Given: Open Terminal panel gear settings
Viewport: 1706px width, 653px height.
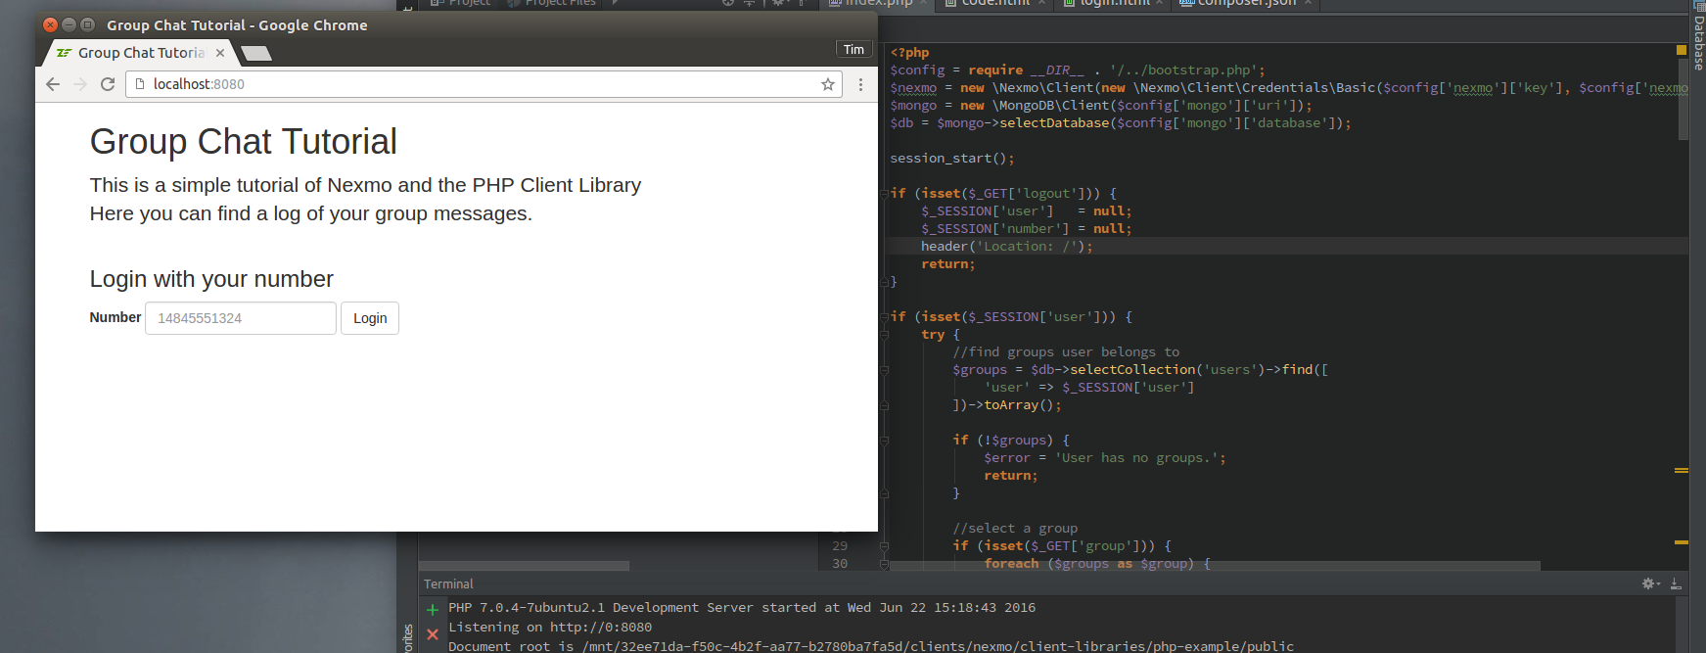Looking at the screenshot, I should [1650, 583].
